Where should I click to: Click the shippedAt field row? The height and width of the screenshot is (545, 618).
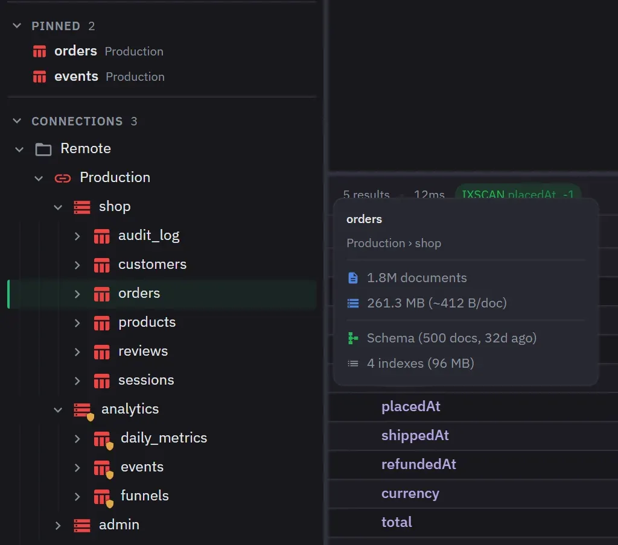tap(473, 436)
